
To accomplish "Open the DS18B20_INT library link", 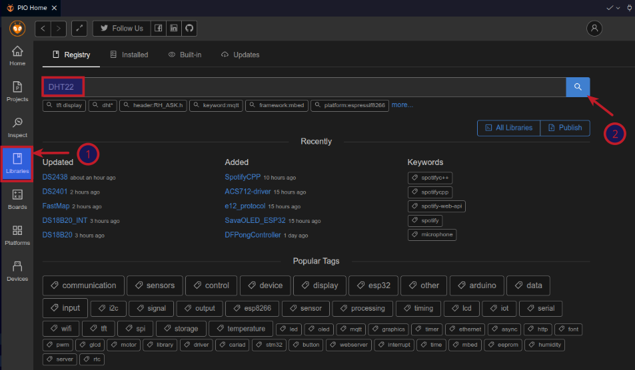I will [65, 220].
